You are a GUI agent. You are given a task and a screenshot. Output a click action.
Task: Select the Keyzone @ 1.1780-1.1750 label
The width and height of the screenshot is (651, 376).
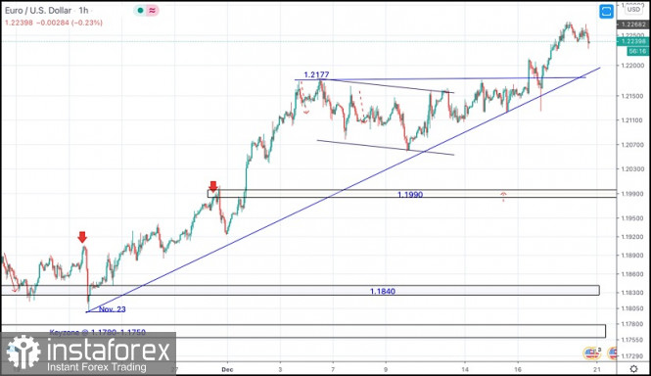coord(98,332)
